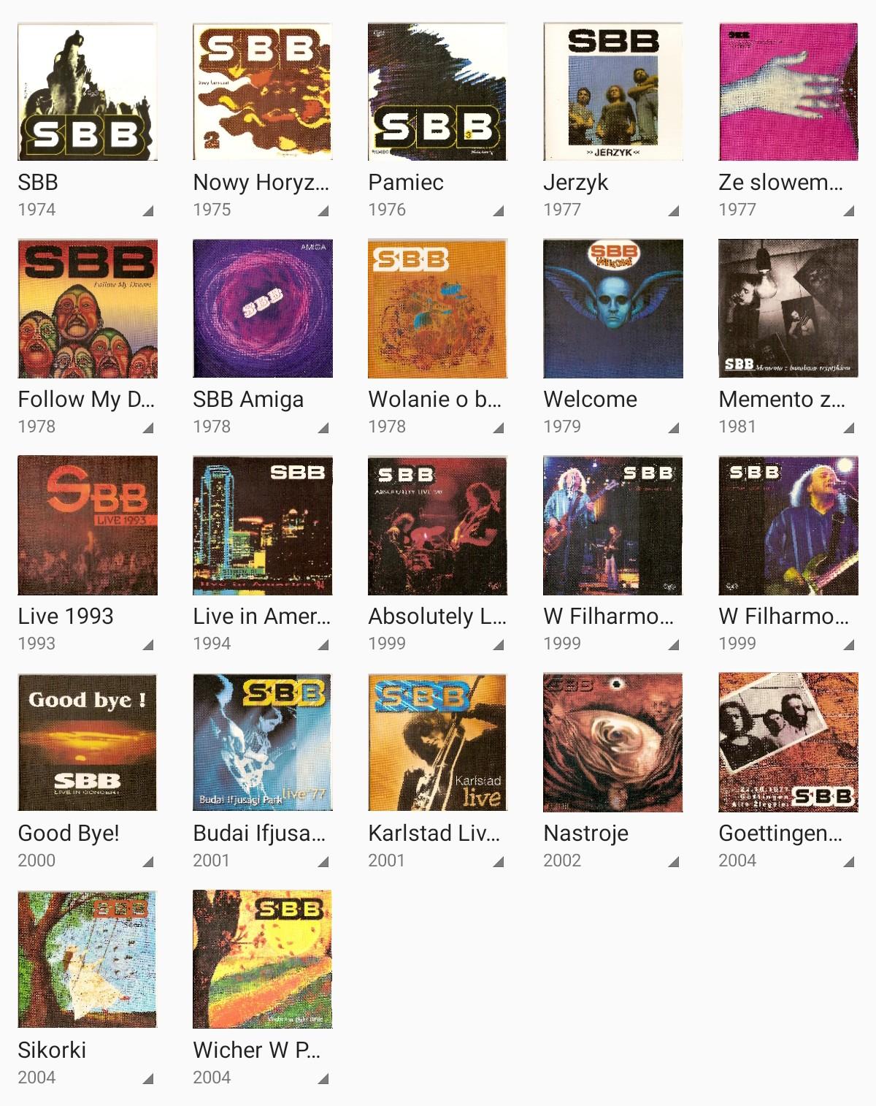The image size is (876, 1106).
Task: Open the options triangle for Live in America
Action: tap(323, 645)
